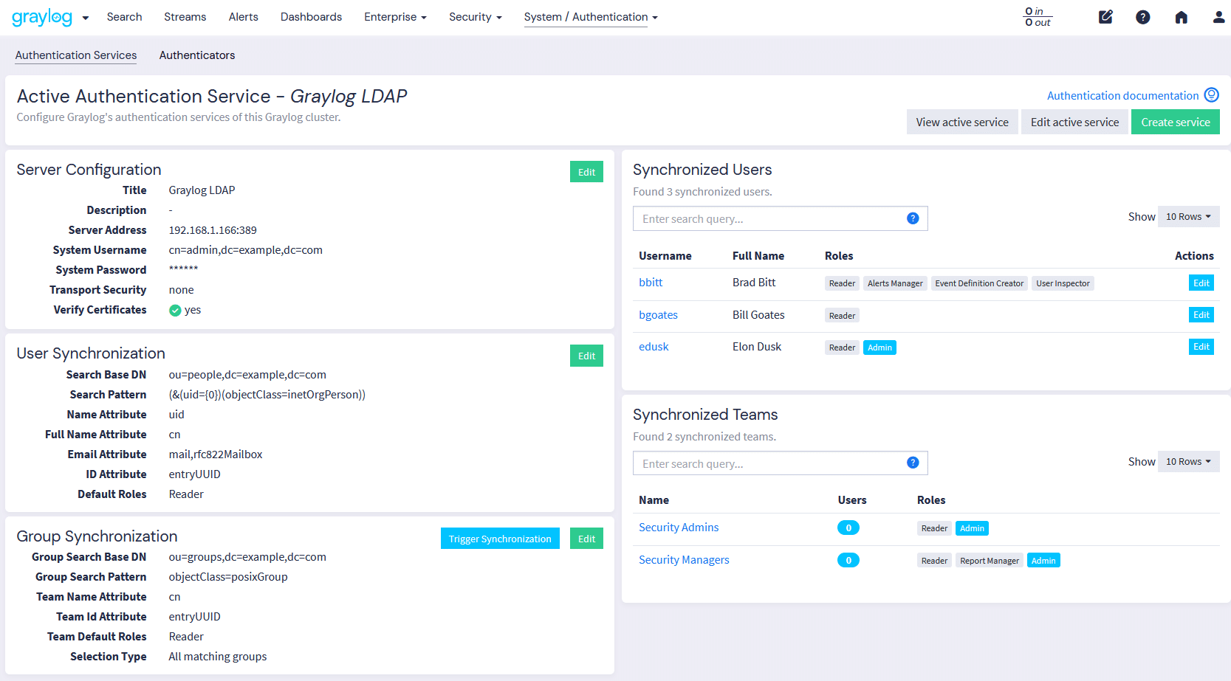Viewport: 1231px width, 681px height.
Task: Click the Graylog logo
Action: pyautogui.click(x=44, y=16)
